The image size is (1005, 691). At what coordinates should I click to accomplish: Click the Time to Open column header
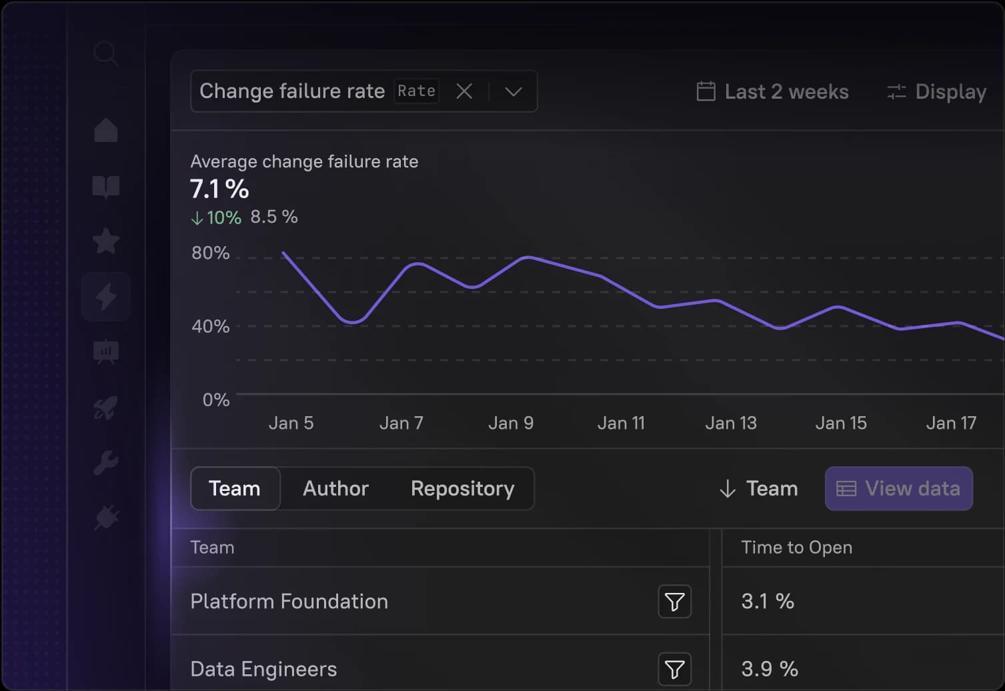[796, 548]
